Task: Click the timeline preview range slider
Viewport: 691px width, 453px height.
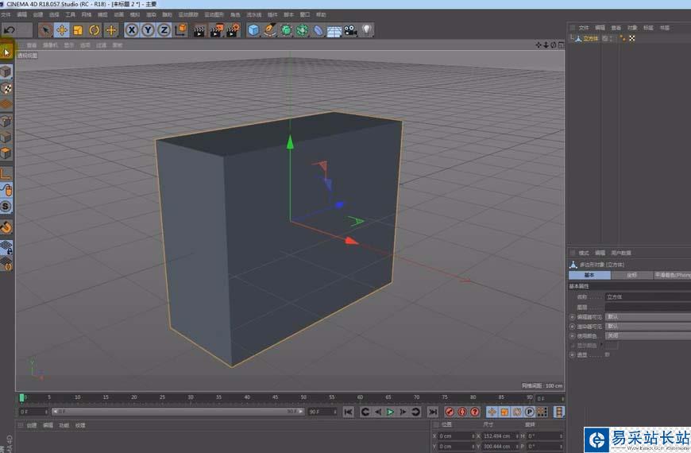Action: (x=178, y=412)
